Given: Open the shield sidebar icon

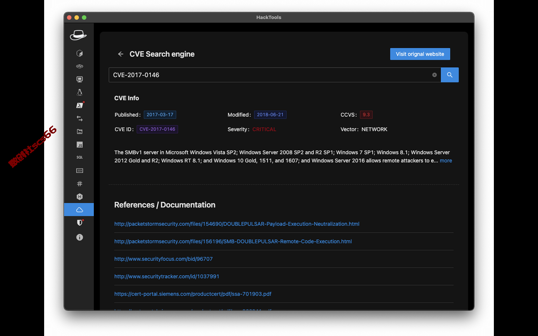Looking at the screenshot, I should pyautogui.click(x=79, y=223).
